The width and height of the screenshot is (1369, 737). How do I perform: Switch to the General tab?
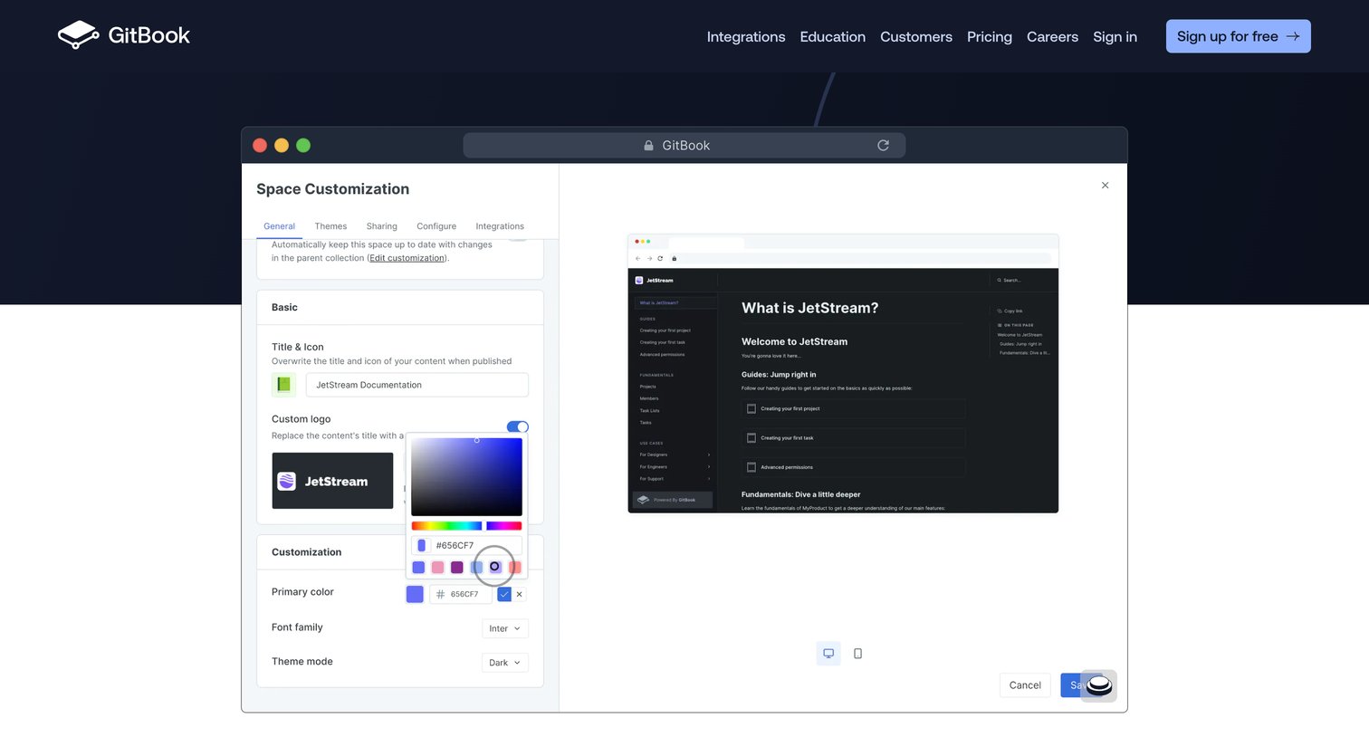(x=279, y=226)
